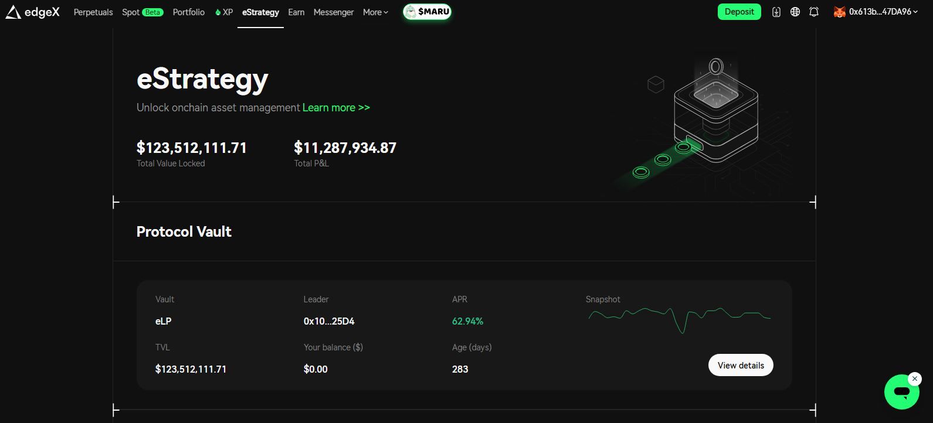This screenshot has width=933, height=423.
Task: Click the XP droplet icon
Action: (x=218, y=12)
